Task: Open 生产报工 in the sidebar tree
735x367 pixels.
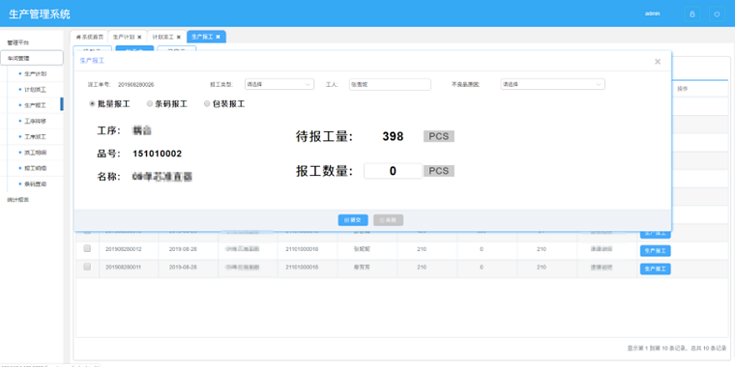Action: [35, 105]
